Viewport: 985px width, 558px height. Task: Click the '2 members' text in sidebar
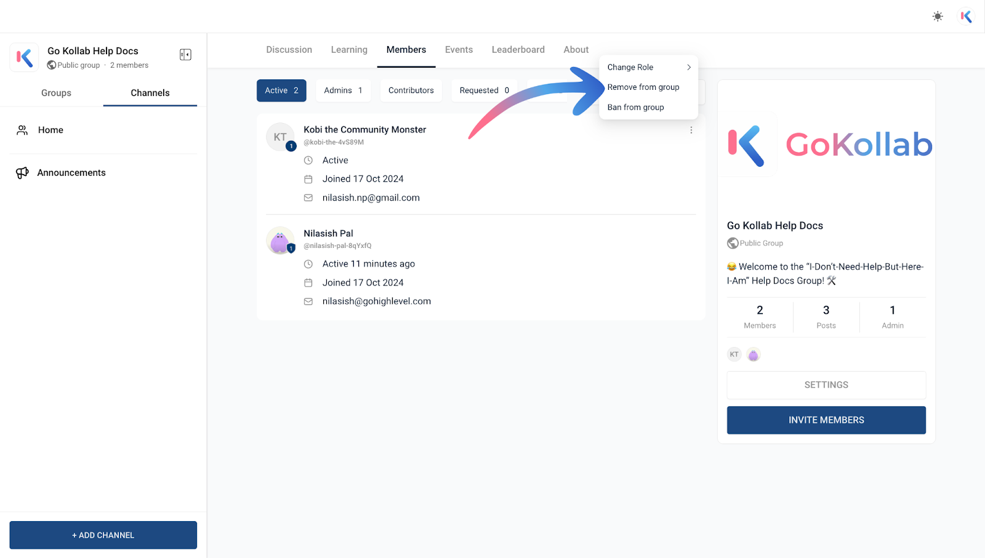(129, 65)
